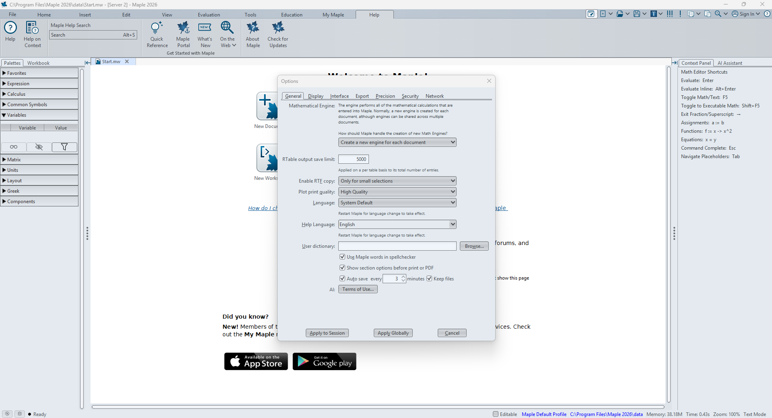772x418 pixels.
Task: Toggle the Auto save checkbox
Action: 342,278
